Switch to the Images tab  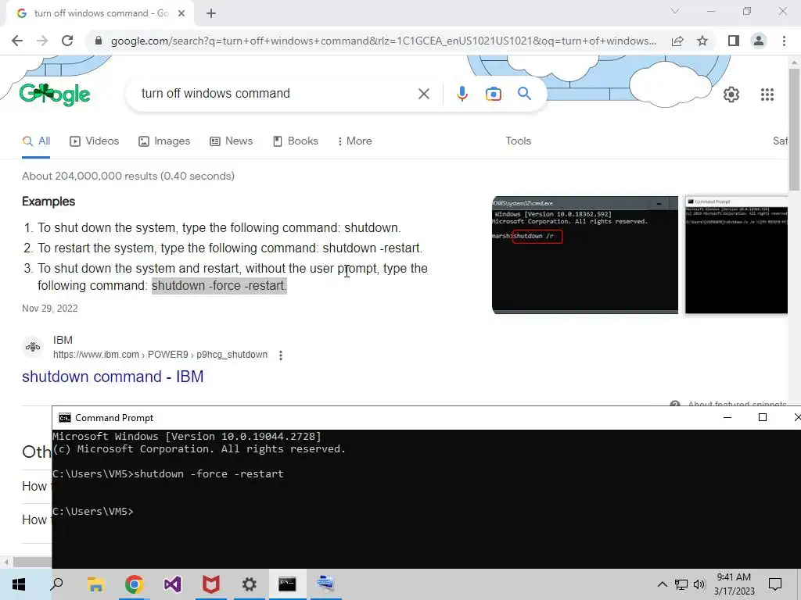coord(164,141)
